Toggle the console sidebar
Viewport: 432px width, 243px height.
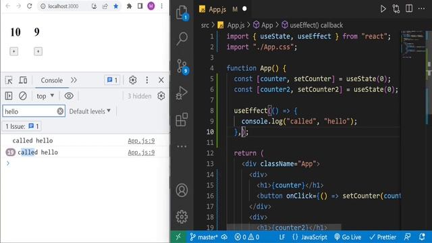9,96
